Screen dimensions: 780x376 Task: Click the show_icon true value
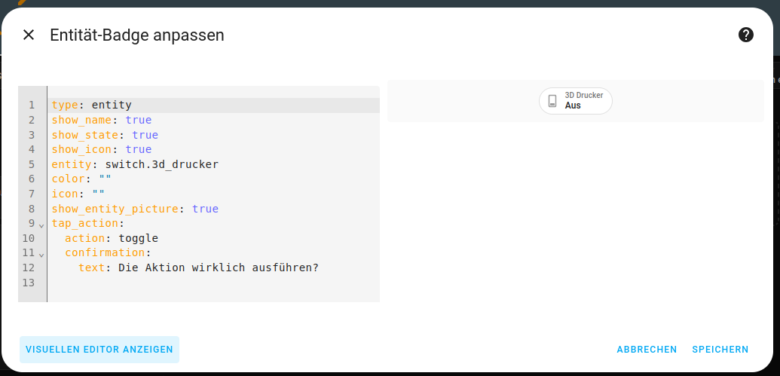coord(139,150)
